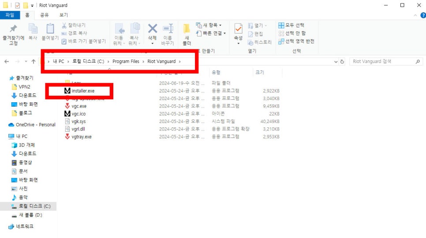The width and height of the screenshot is (426, 238).
Task: Open 문서 (Documents) in sidebar
Action: click(x=19, y=171)
